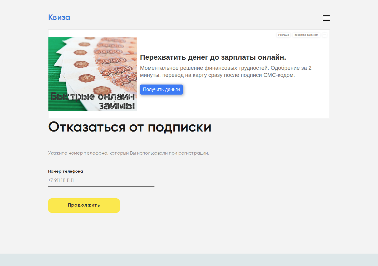Click the Квиза logo link
This screenshot has width=378, height=266.
(59, 17)
